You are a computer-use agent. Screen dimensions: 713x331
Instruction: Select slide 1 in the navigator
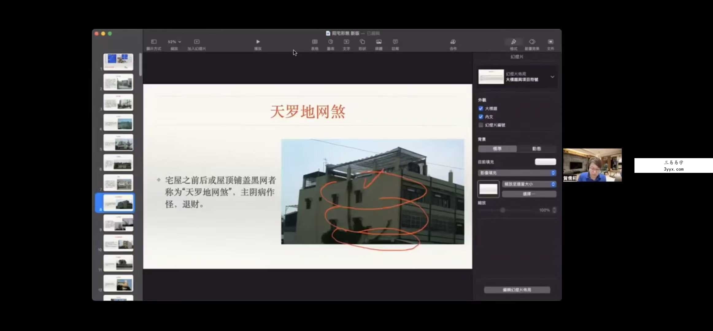pos(118,62)
